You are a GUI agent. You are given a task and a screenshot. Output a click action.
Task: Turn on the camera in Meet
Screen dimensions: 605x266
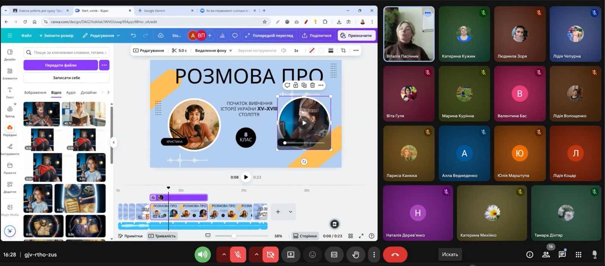[x=270, y=255]
